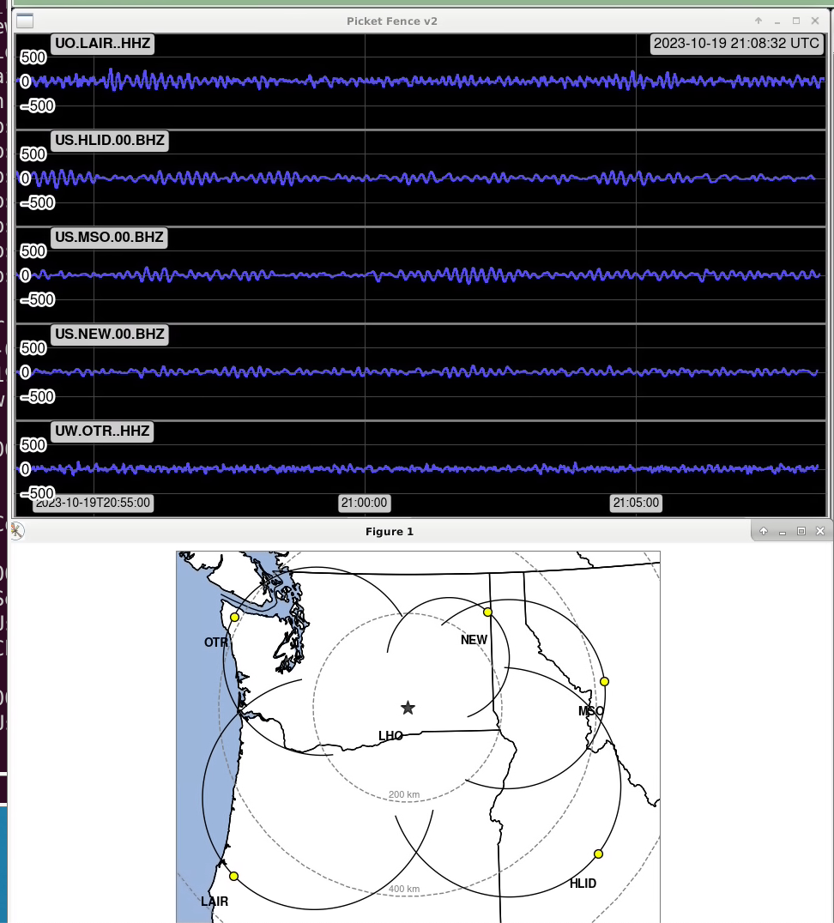
Task: Select the yellow HLID station dot
Action: tap(598, 854)
